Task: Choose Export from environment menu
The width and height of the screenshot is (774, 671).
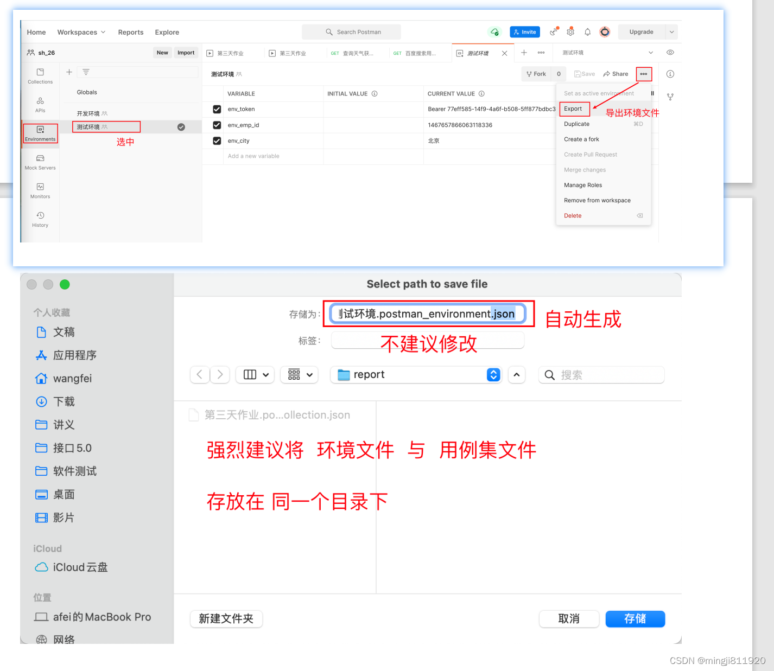Action: [x=573, y=108]
